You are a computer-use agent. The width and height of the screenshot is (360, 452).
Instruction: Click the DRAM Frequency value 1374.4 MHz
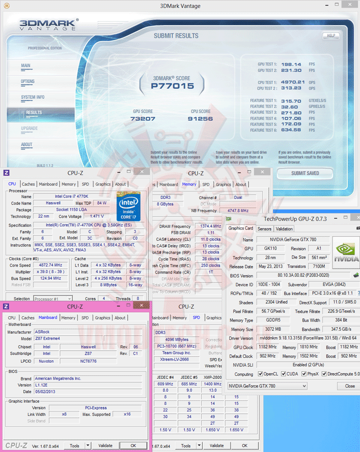tap(210, 226)
